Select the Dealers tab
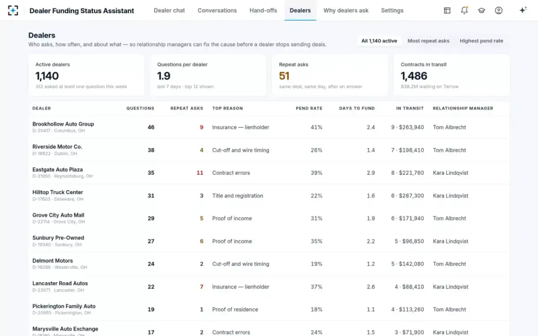 (300, 10)
